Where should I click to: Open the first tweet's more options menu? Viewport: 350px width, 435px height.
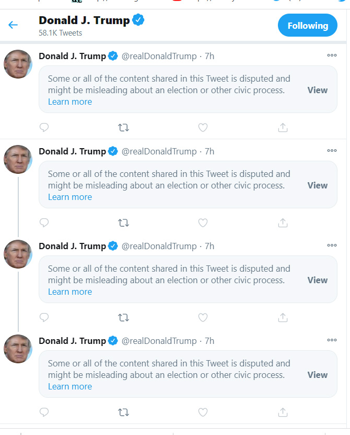[x=332, y=55]
